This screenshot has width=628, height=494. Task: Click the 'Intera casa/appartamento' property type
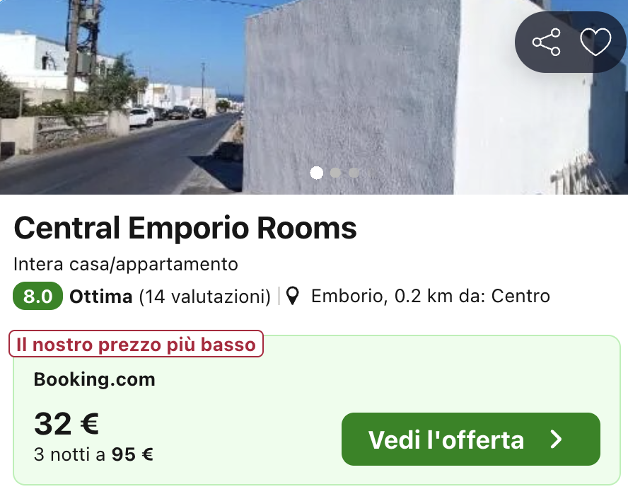point(126,265)
